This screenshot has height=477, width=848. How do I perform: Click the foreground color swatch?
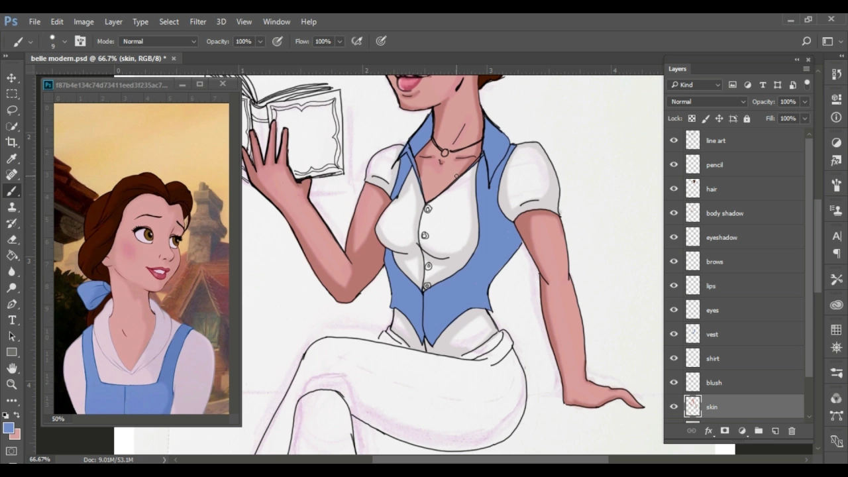pos(9,428)
